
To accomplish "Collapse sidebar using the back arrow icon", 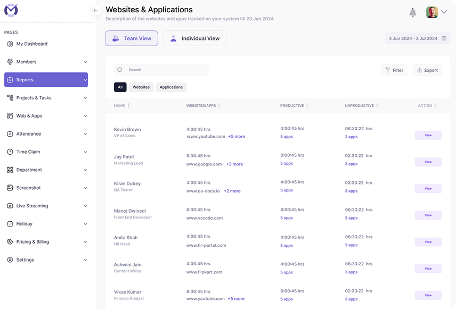I will coord(96,10).
